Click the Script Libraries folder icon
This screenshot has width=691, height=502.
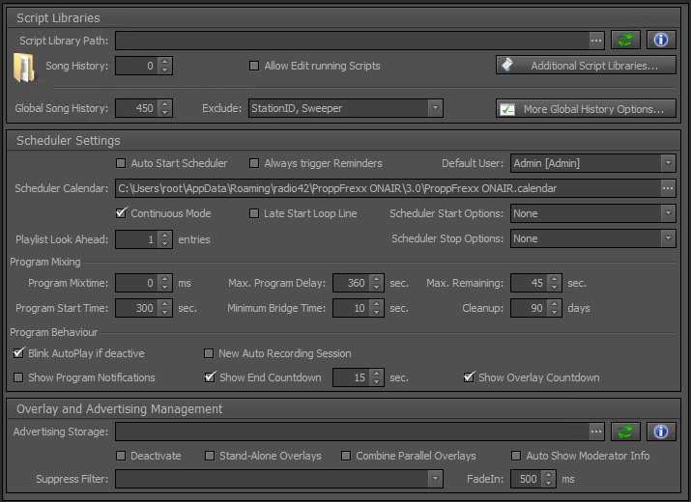tap(24, 68)
